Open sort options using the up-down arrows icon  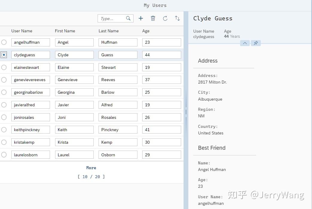(x=177, y=18)
